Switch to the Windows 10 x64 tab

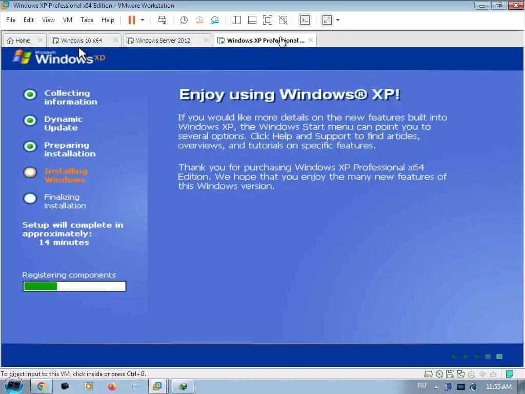point(82,41)
